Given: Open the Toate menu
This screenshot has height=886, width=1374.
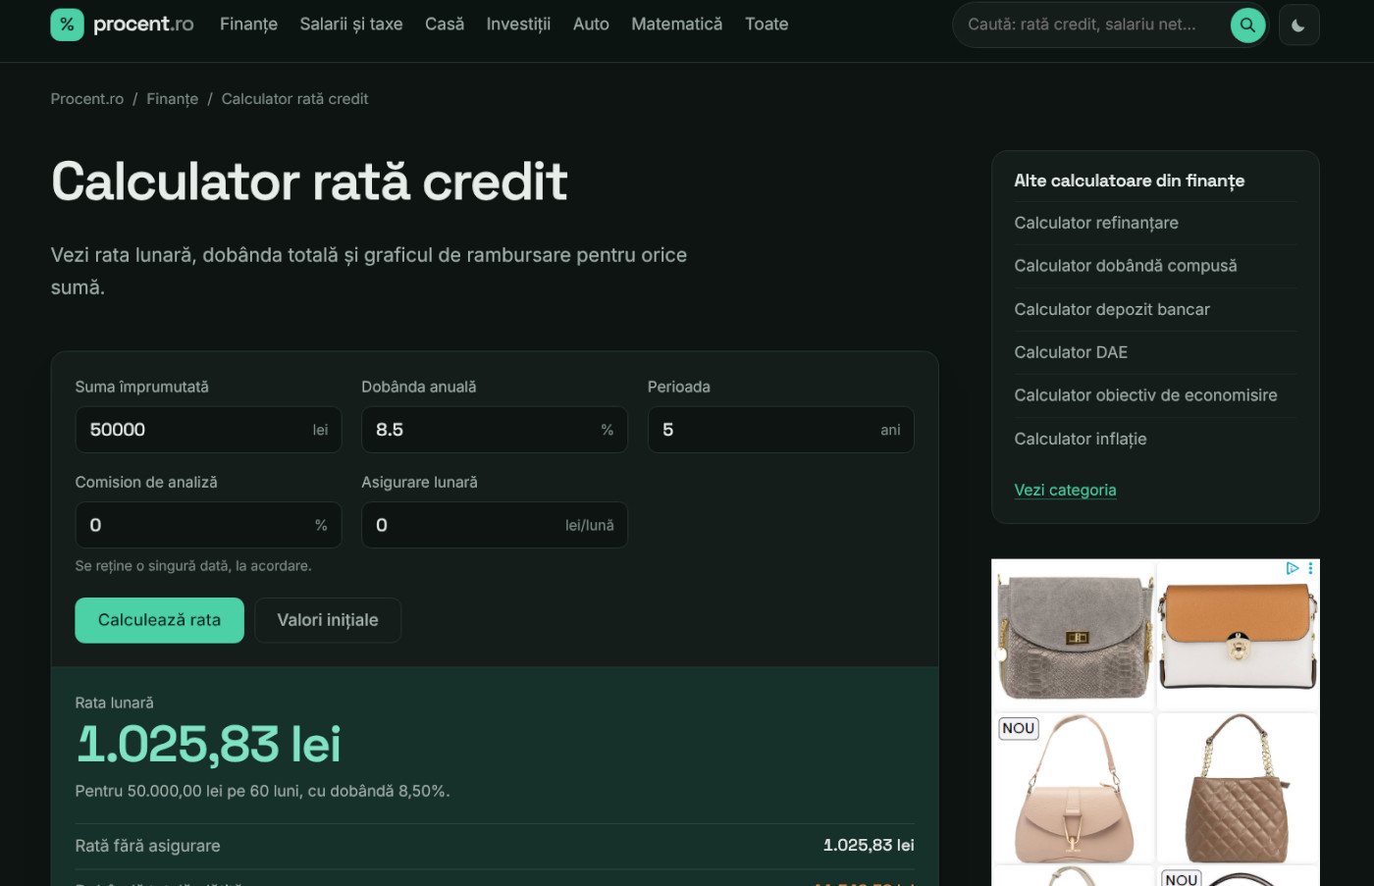Looking at the screenshot, I should 766,25.
